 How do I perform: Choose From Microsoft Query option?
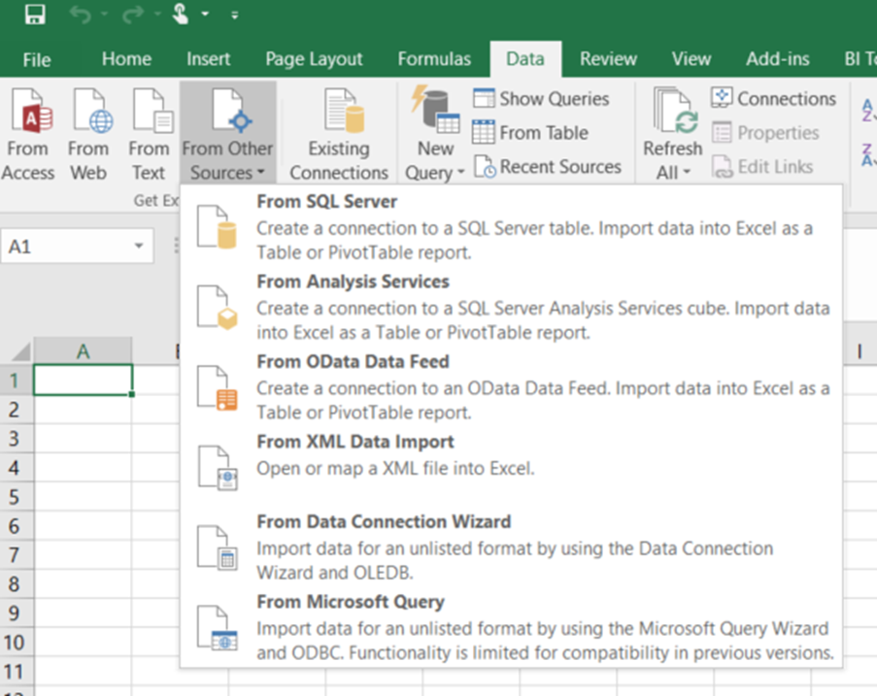tap(511, 626)
